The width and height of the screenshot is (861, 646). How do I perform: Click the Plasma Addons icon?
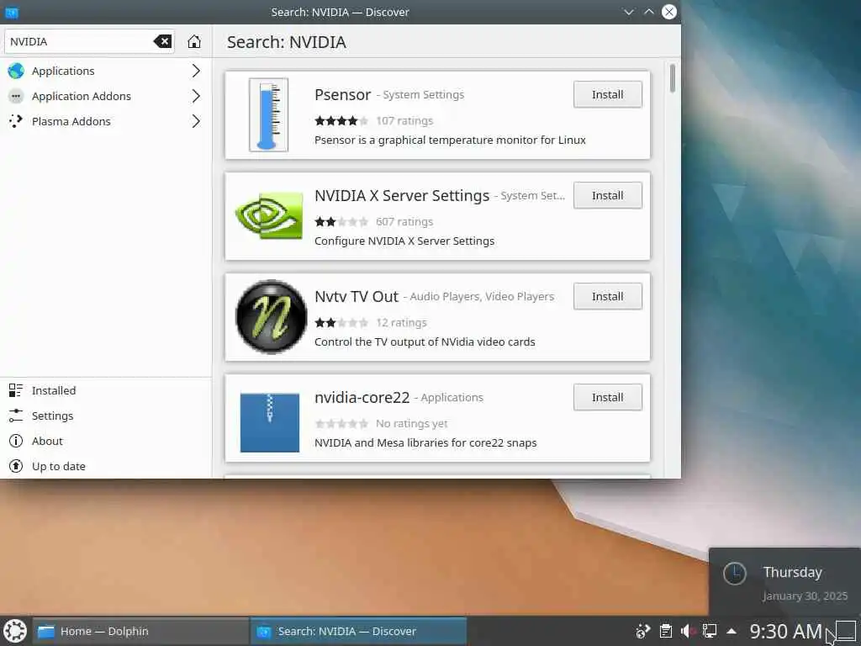(16, 121)
